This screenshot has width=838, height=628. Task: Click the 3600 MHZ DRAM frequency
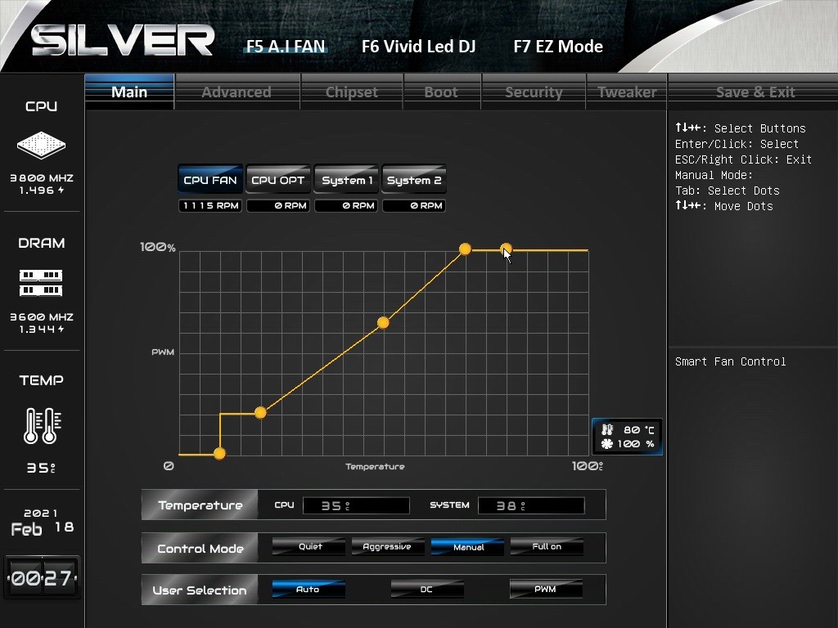42,316
